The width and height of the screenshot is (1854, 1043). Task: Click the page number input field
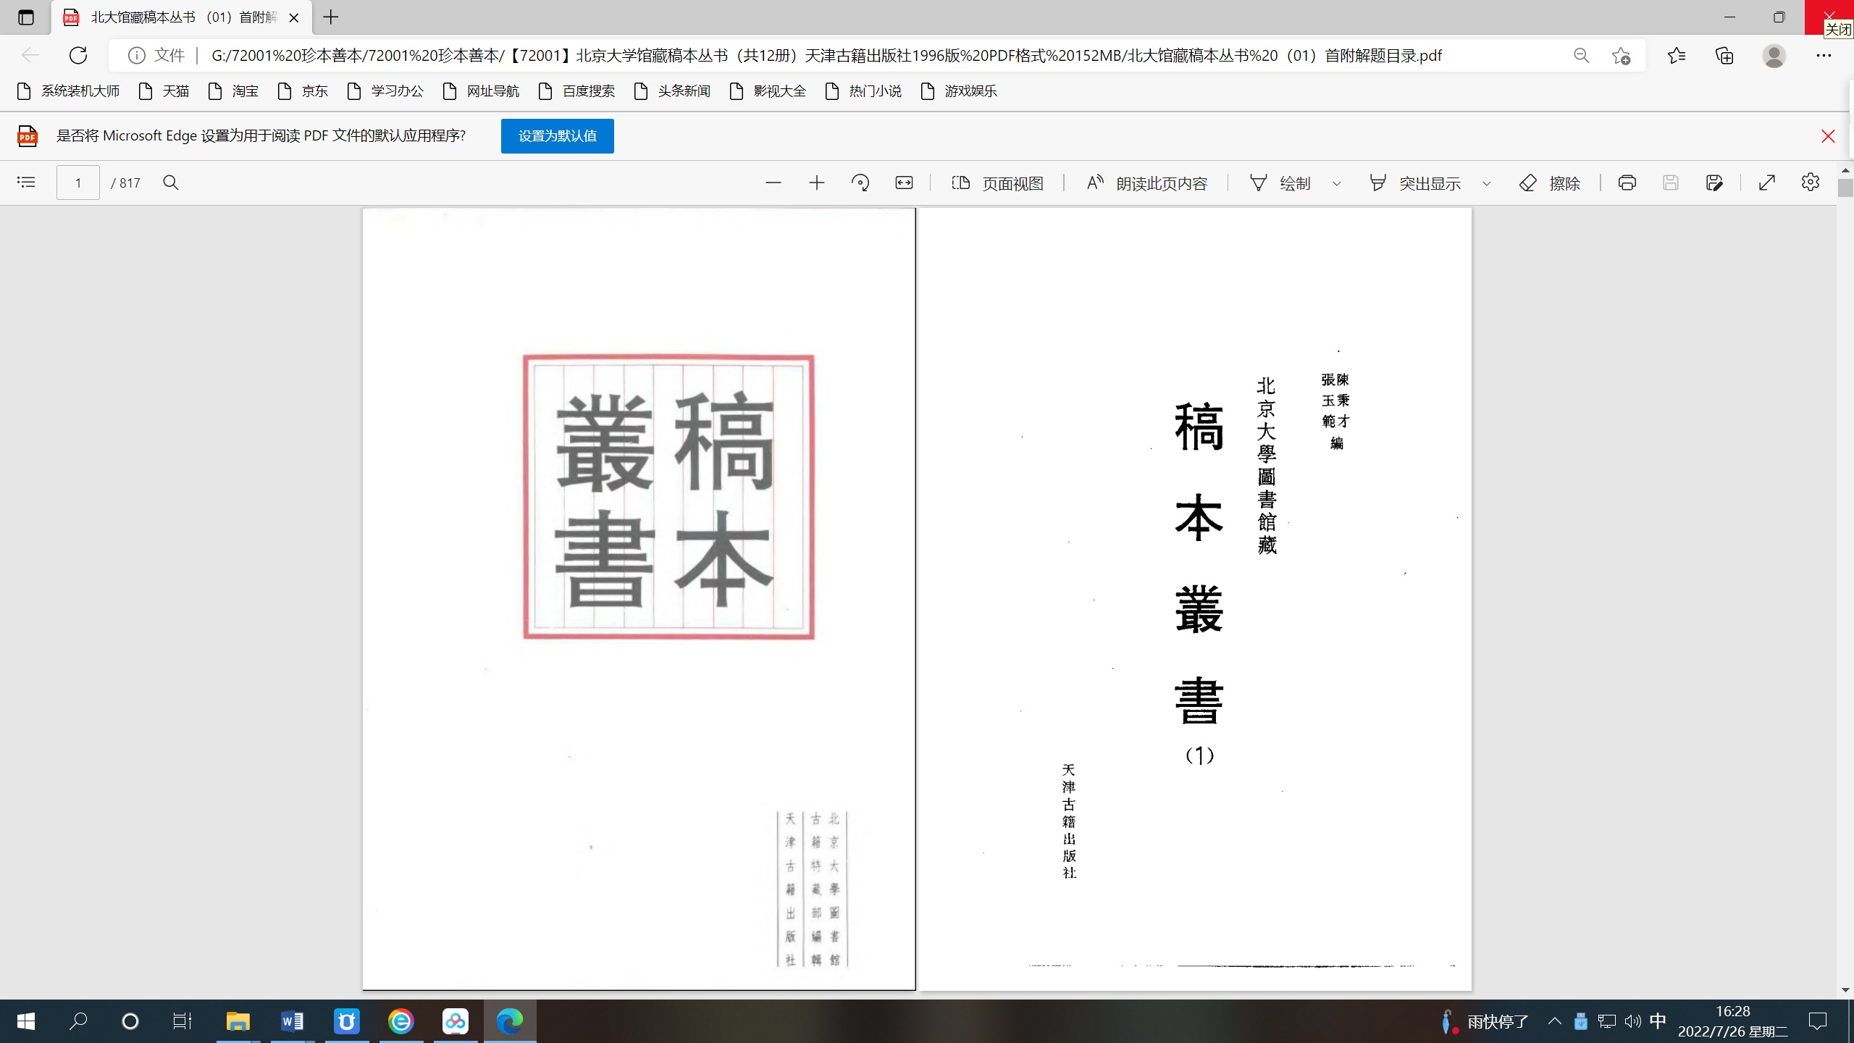click(x=78, y=183)
